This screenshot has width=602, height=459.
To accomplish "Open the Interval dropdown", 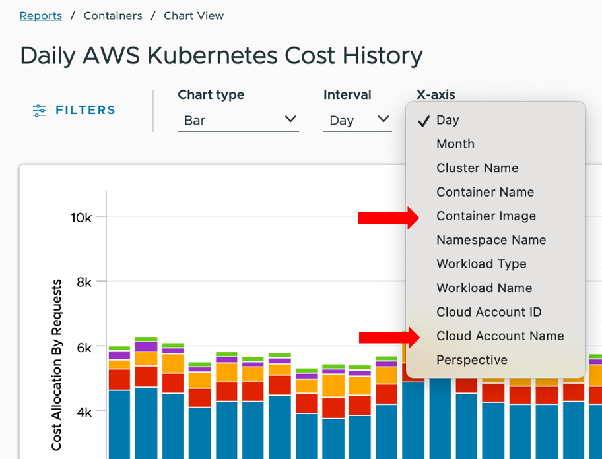I will coord(357,120).
